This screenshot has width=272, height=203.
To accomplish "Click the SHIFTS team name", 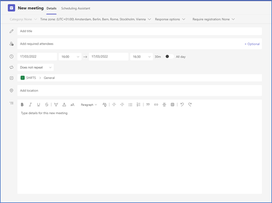I will [31, 78].
